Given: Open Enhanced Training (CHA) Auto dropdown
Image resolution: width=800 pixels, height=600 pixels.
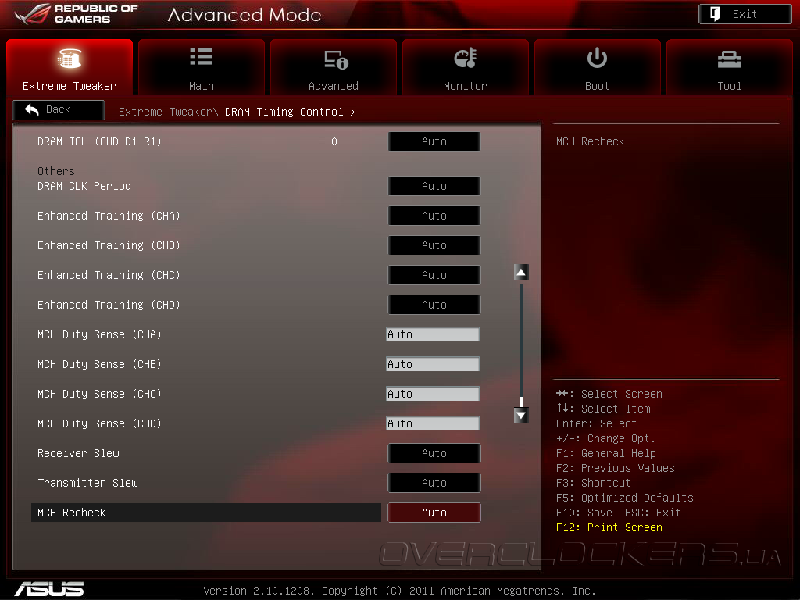Looking at the screenshot, I should click(x=434, y=216).
